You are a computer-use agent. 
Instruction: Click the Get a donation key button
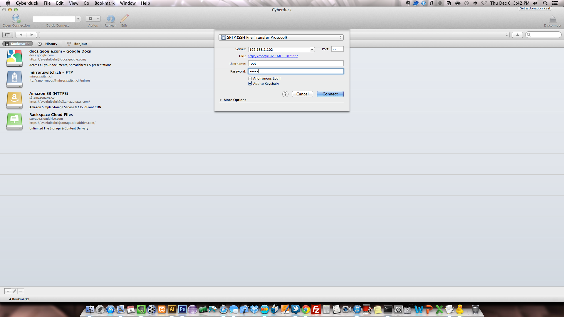coord(535,8)
